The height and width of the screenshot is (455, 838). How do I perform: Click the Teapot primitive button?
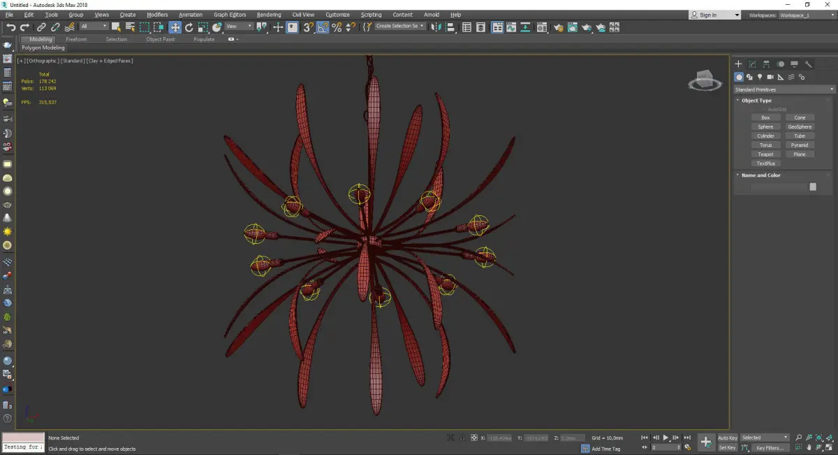click(765, 154)
